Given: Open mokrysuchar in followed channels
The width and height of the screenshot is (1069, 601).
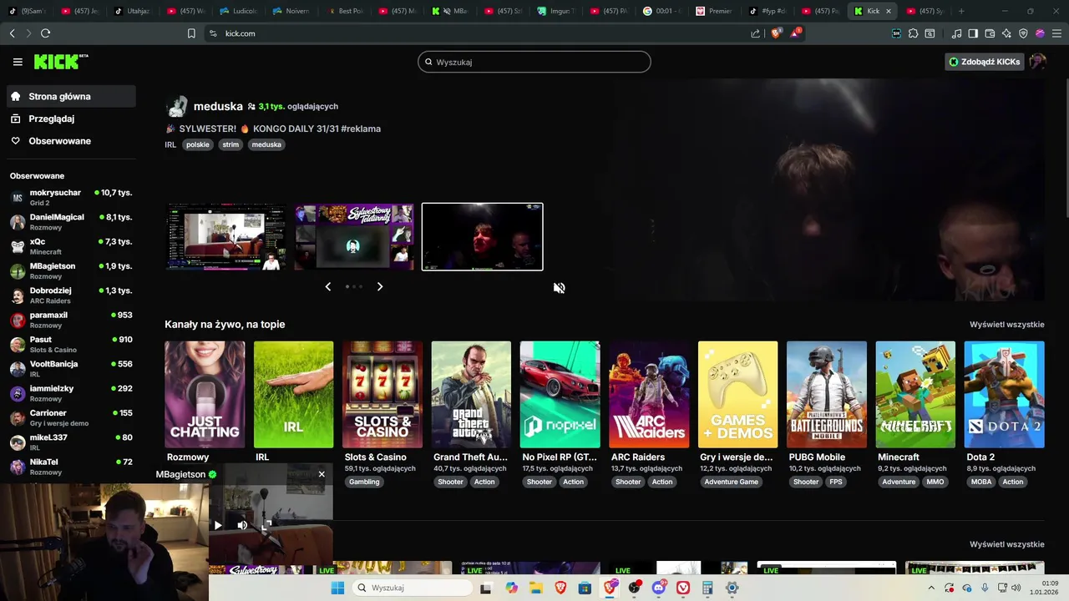Looking at the screenshot, I should pyautogui.click(x=71, y=197).
